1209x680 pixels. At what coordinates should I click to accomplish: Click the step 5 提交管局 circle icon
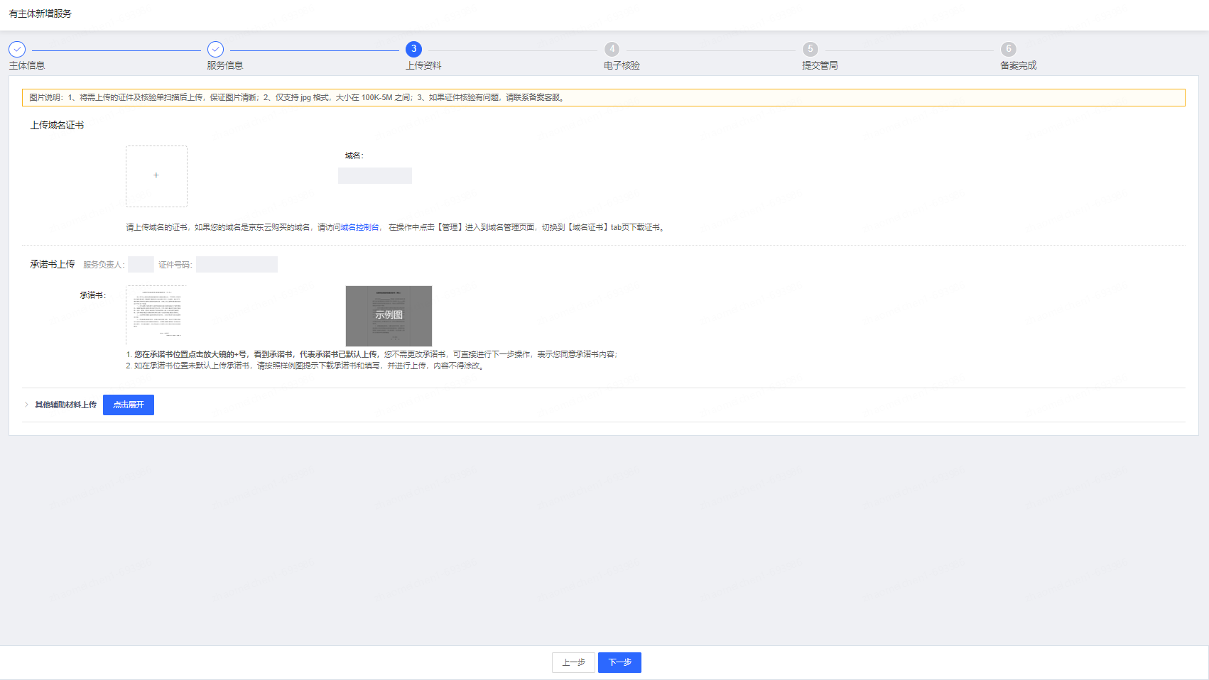click(x=810, y=49)
